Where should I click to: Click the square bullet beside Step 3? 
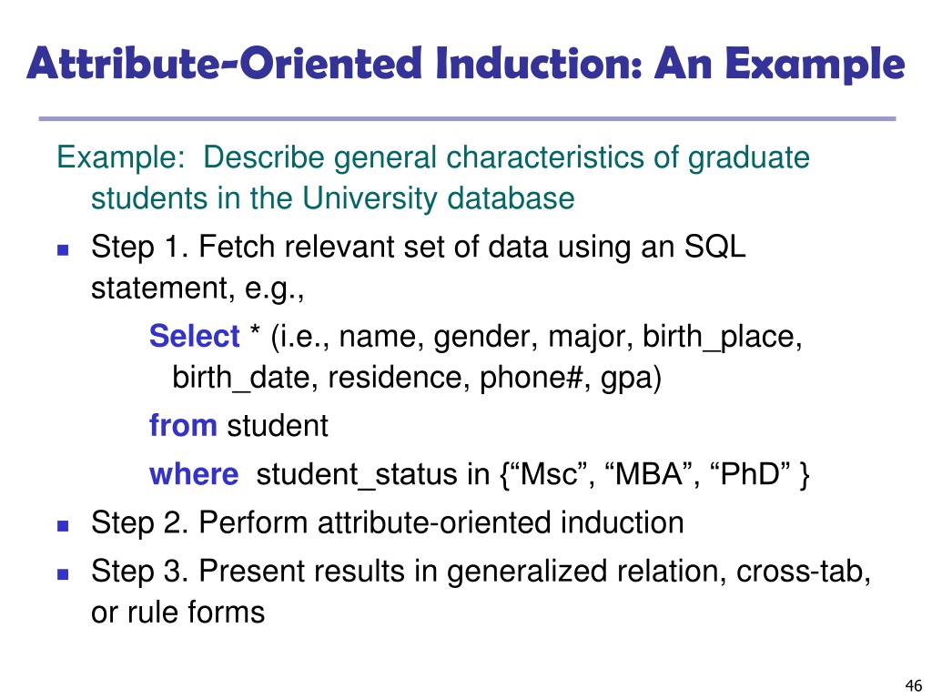coord(63,574)
